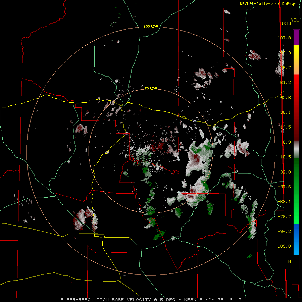This screenshot has height=302, width=302.
Task: Click the "50 NMI" range ring label
Action: coord(151,89)
